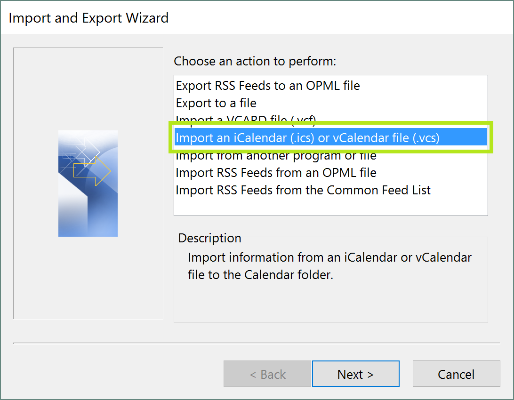This screenshot has height=400, width=514.
Task: Click the 'Choose an action to perform:' label
Action: click(255, 61)
